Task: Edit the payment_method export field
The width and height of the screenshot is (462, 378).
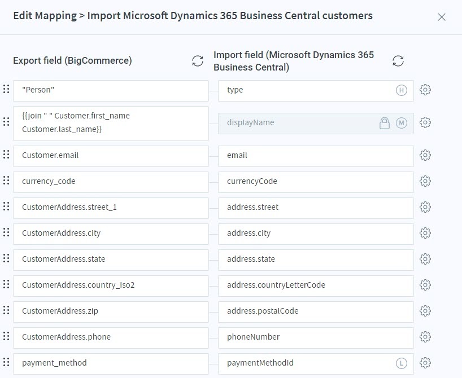Action: [111, 363]
